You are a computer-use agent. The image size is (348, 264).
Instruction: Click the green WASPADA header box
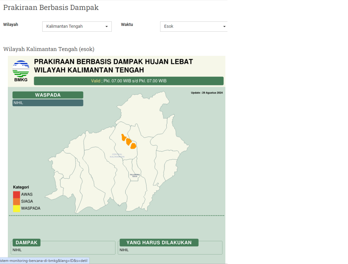pos(48,95)
